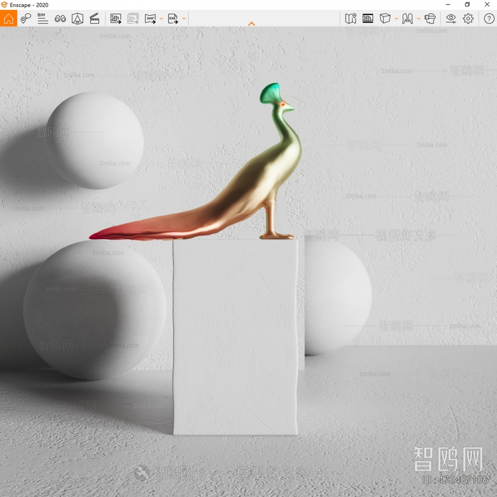Enable the VR Headset icon
This screenshot has width=497, height=497.
pyautogui.click(x=430, y=19)
